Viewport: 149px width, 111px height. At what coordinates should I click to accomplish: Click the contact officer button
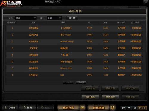click(110, 88)
